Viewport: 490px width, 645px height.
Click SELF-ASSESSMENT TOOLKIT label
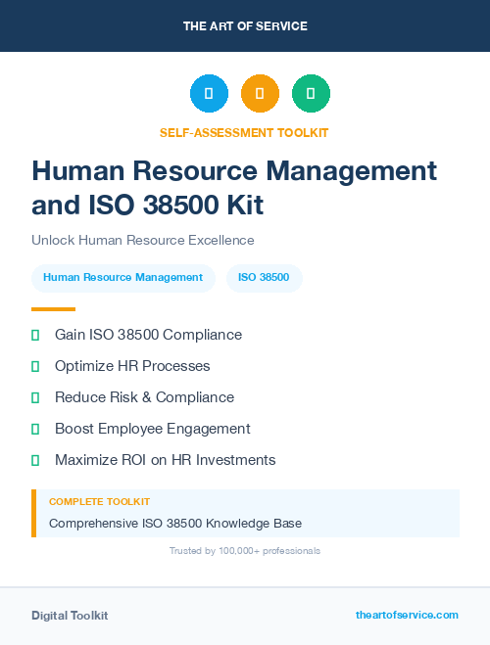(x=244, y=133)
